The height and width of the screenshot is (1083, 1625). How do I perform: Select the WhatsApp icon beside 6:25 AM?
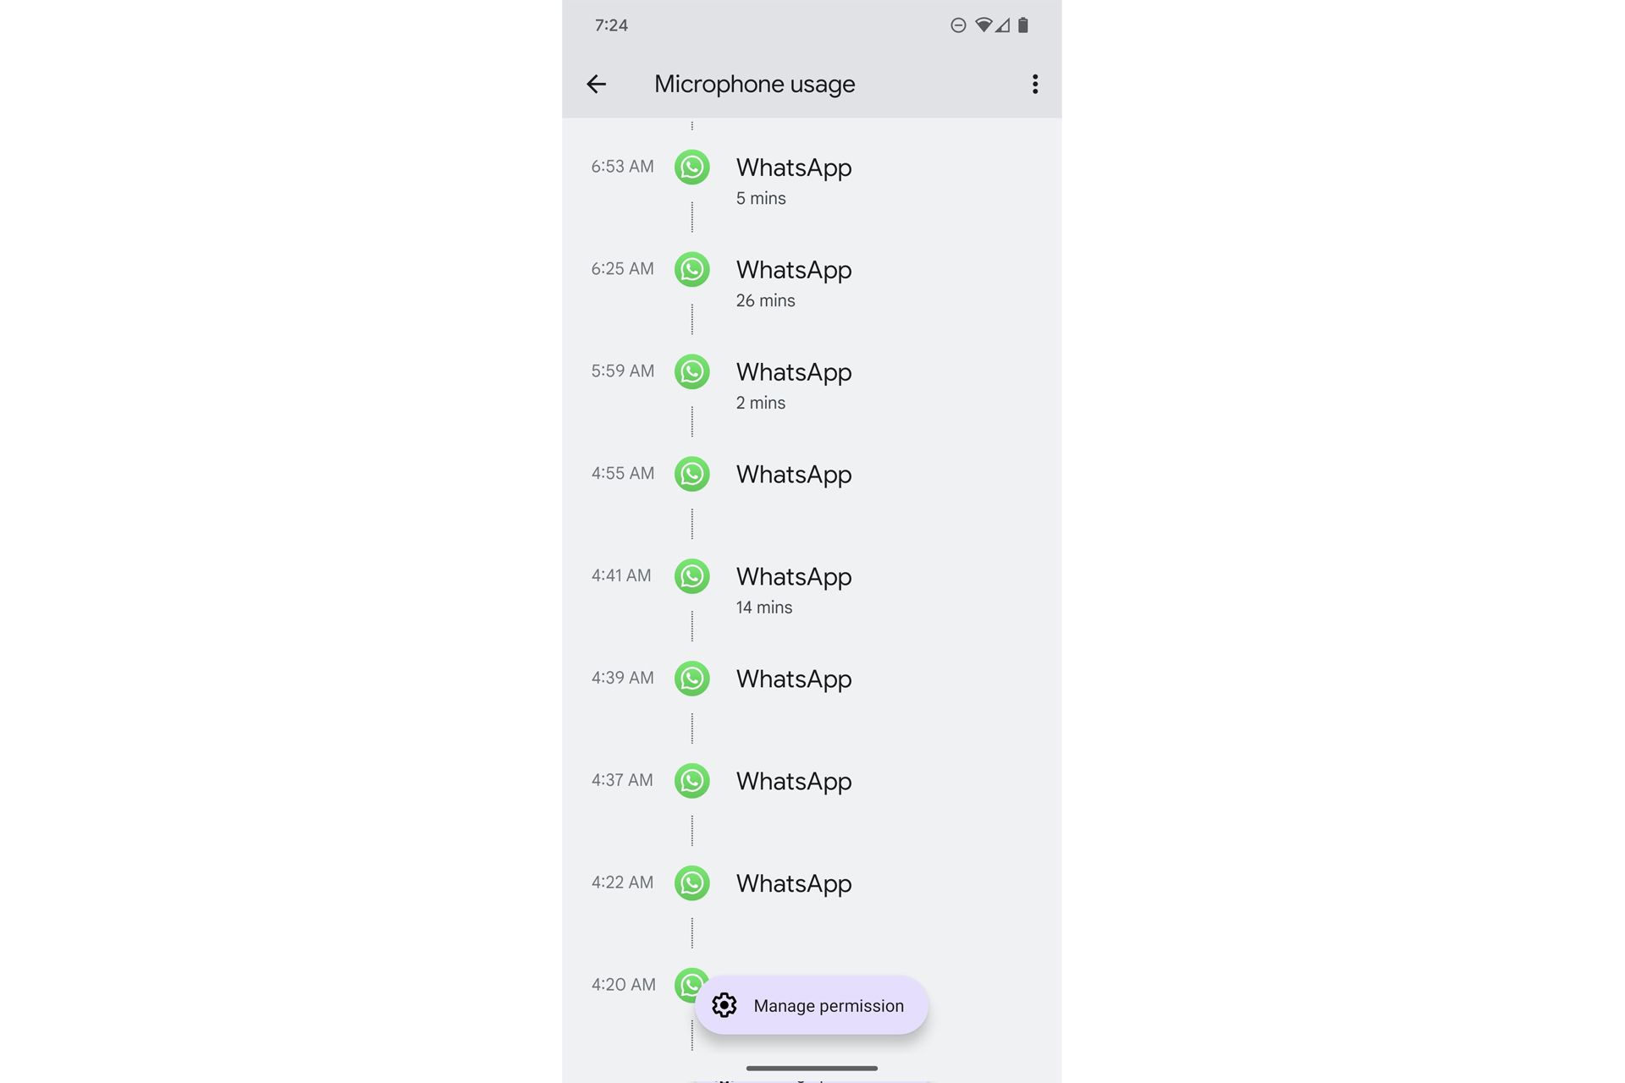coord(692,269)
